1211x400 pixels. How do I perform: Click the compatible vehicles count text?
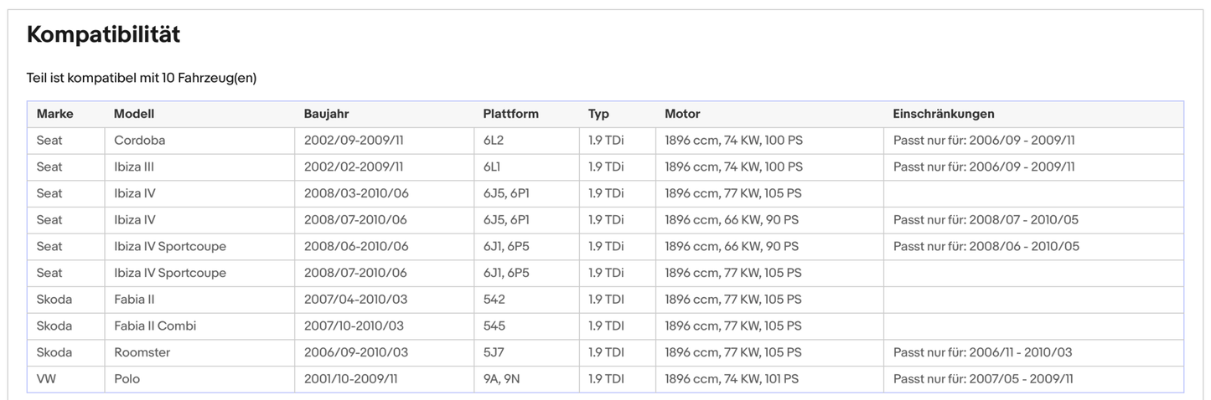tap(141, 78)
